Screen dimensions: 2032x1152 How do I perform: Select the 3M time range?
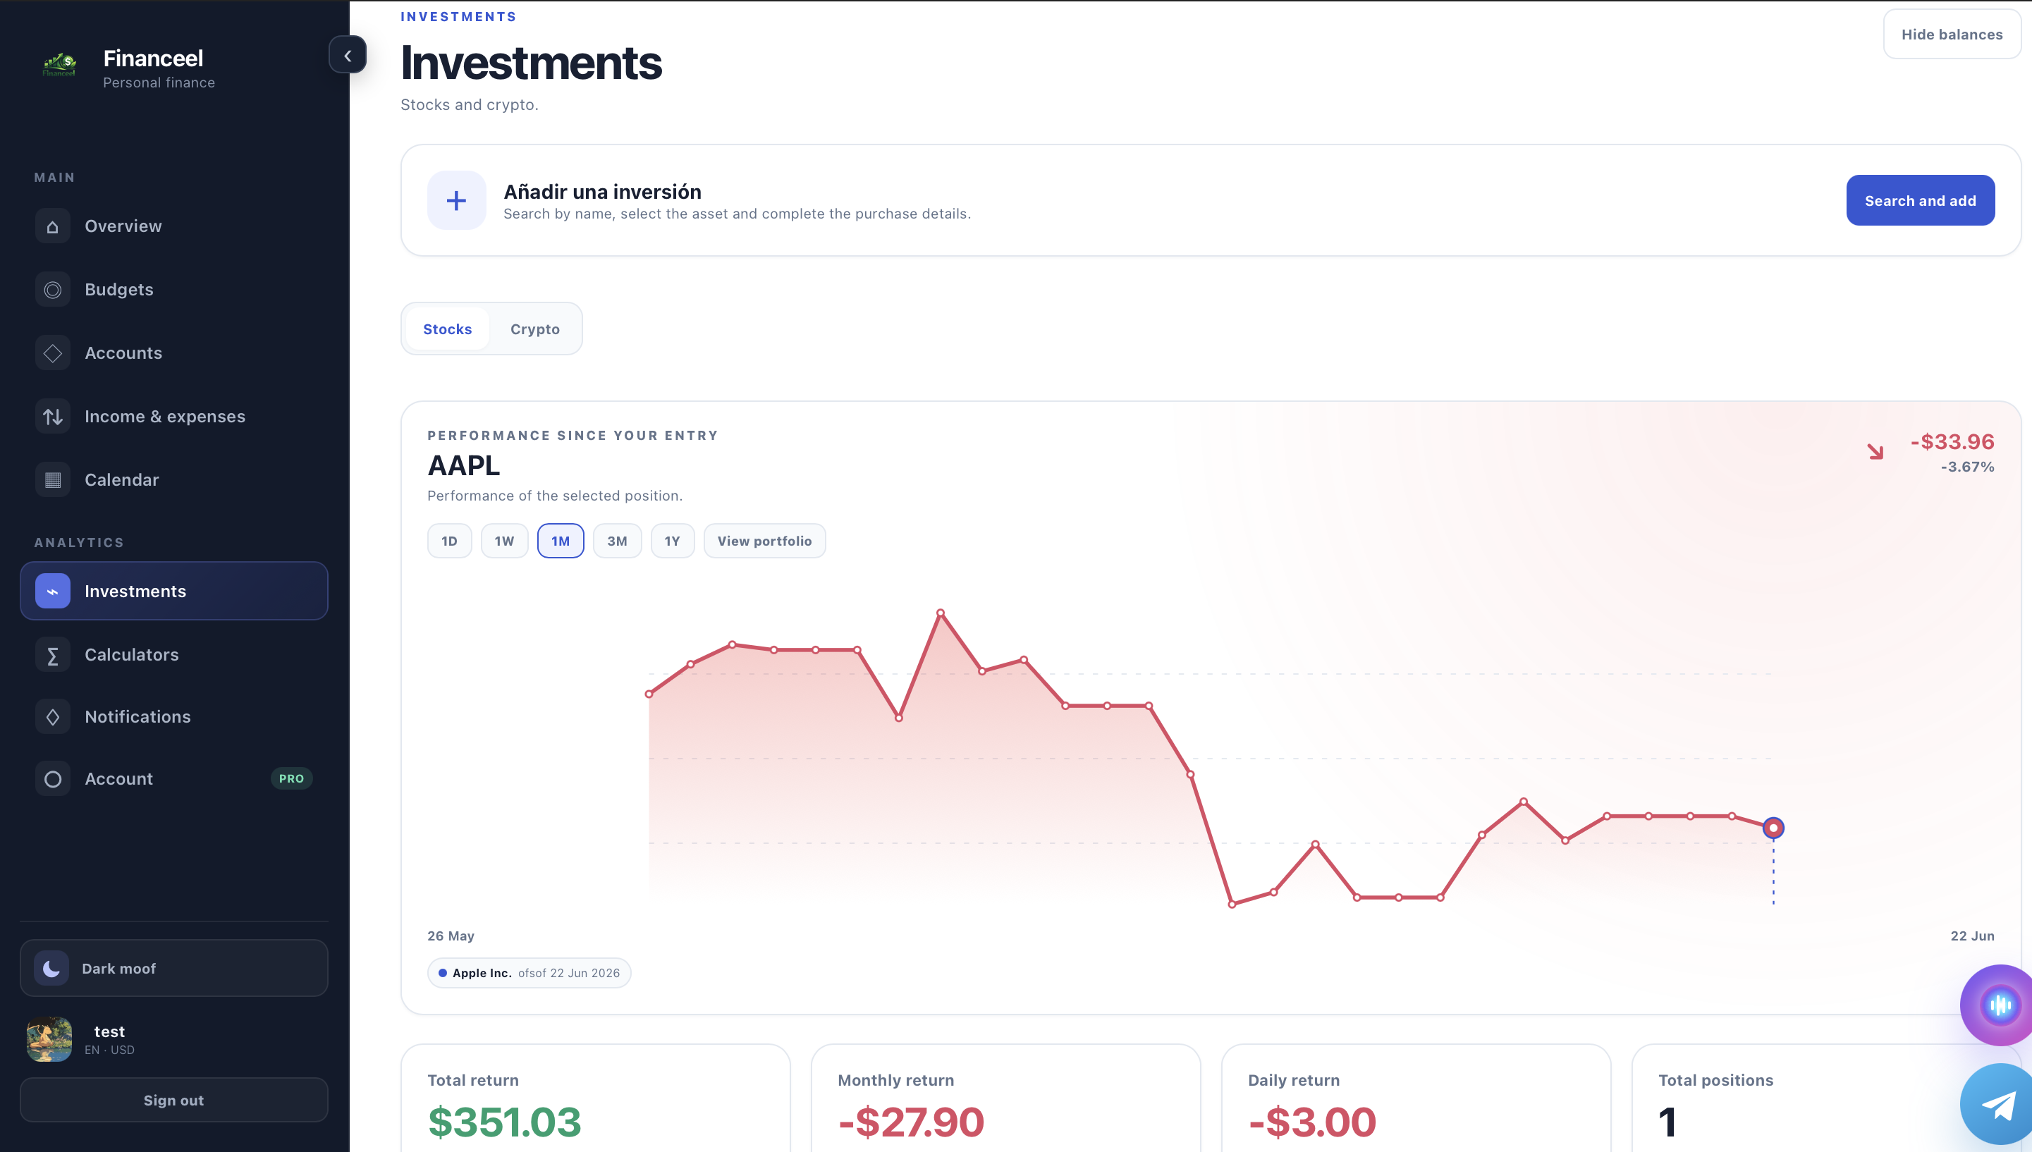click(617, 541)
